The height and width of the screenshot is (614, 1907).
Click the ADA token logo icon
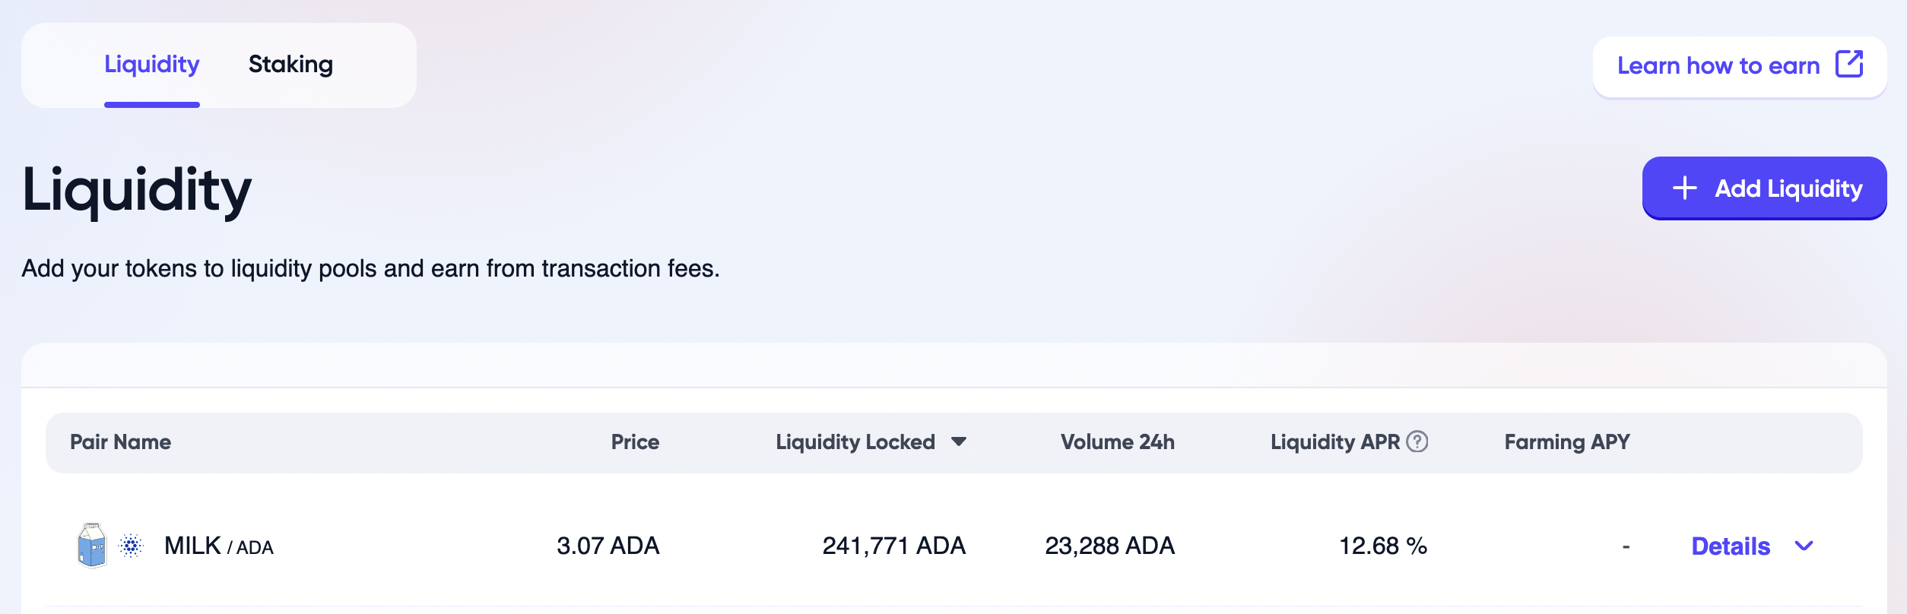pyautogui.click(x=132, y=546)
